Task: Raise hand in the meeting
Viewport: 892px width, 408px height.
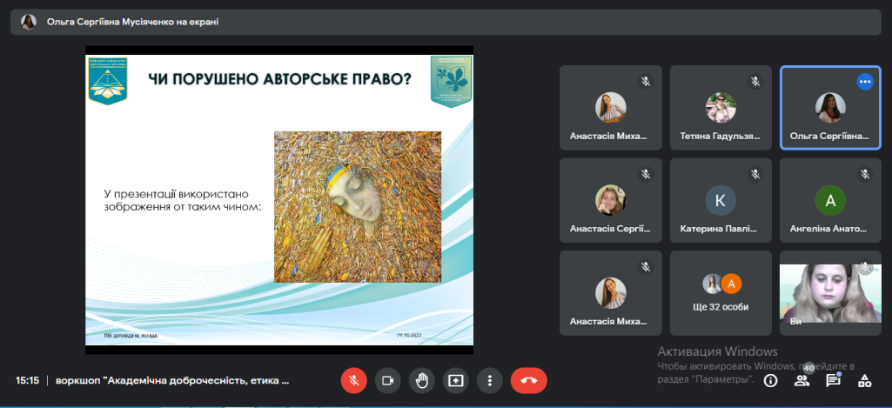Action: tap(422, 380)
